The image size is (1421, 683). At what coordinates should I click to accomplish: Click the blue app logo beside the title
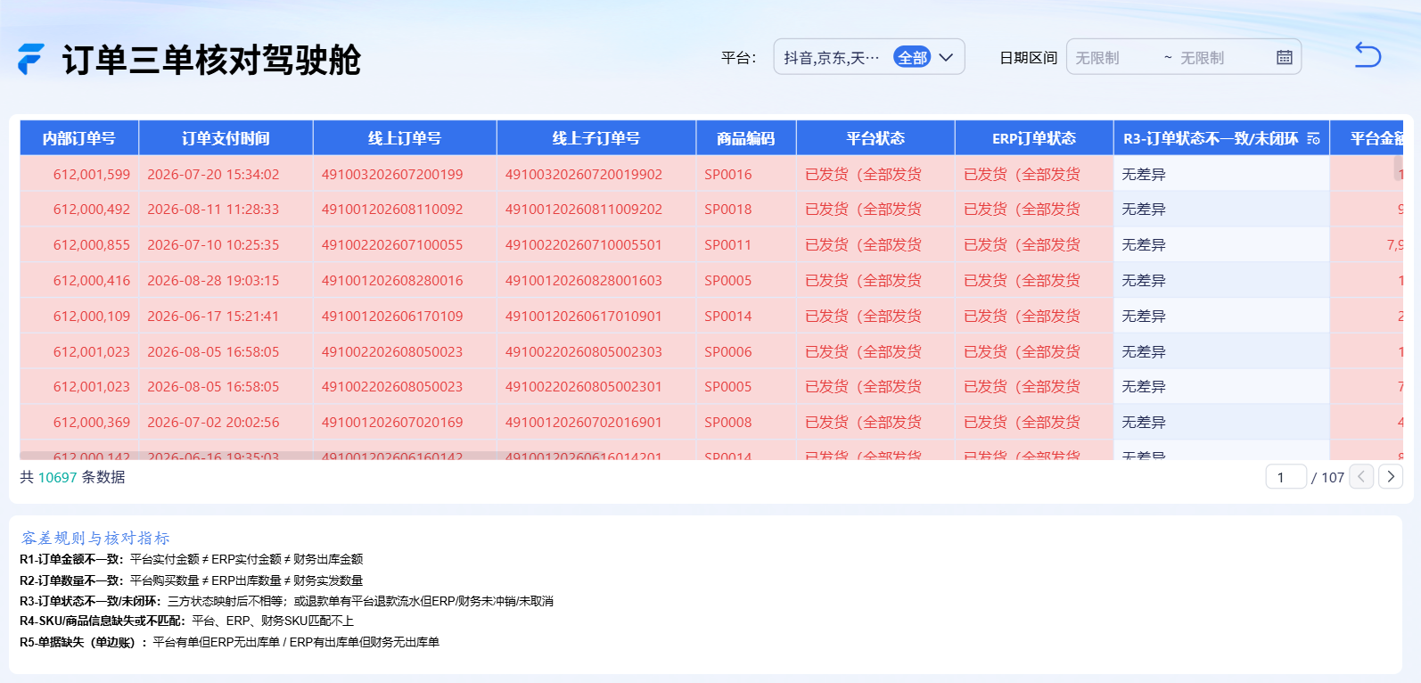coord(30,59)
